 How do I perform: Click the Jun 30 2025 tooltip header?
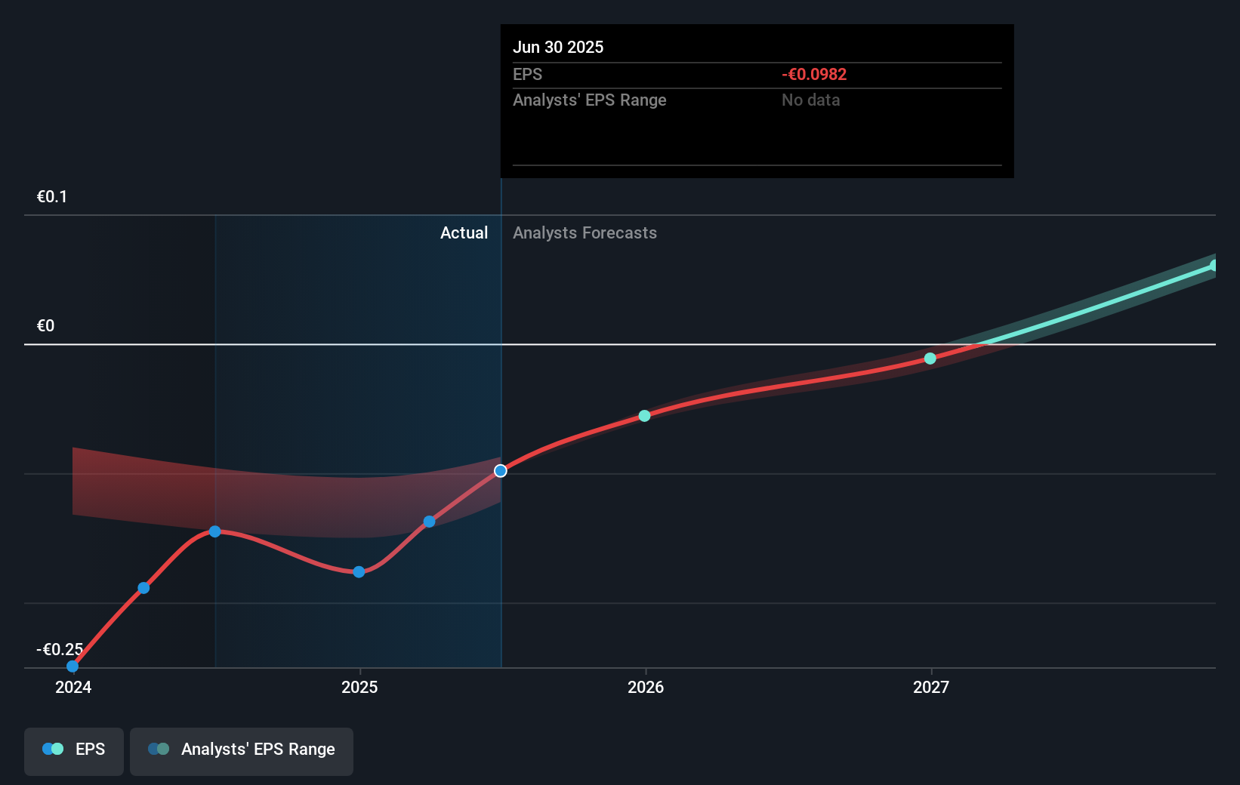559,47
